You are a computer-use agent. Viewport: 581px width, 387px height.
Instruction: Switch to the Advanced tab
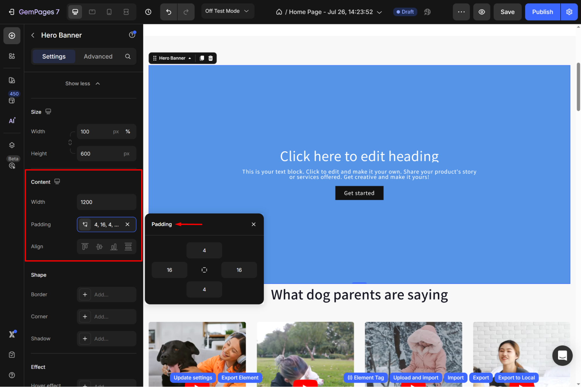click(98, 56)
